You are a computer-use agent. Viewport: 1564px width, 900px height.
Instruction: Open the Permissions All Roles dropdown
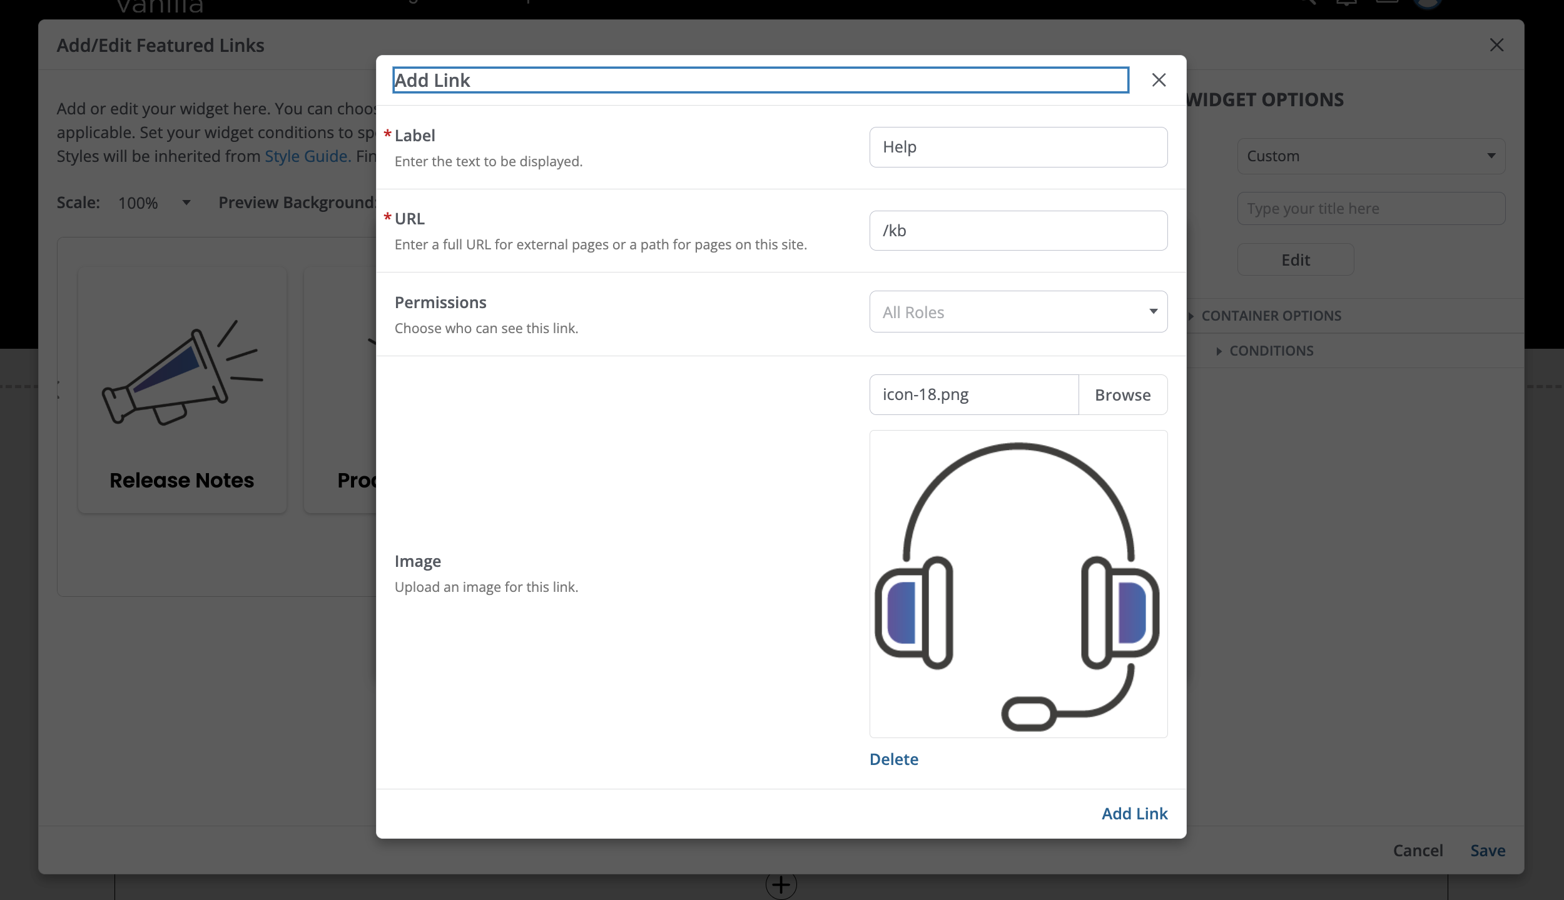coord(1018,311)
